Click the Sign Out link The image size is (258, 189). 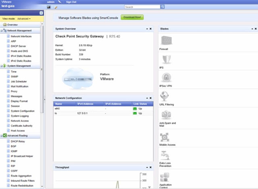point(71,2)
